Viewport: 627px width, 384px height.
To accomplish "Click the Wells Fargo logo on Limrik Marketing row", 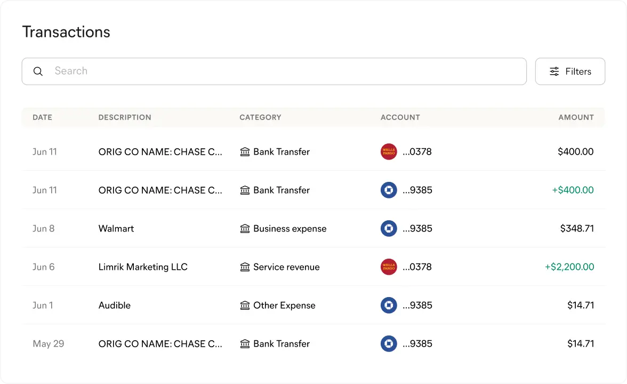I will pos(389,267).
